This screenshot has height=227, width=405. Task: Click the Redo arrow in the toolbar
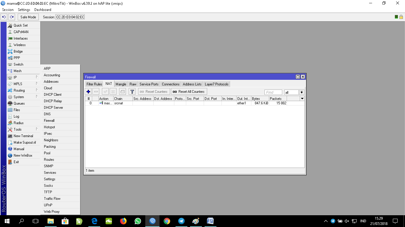click(12, 17)
